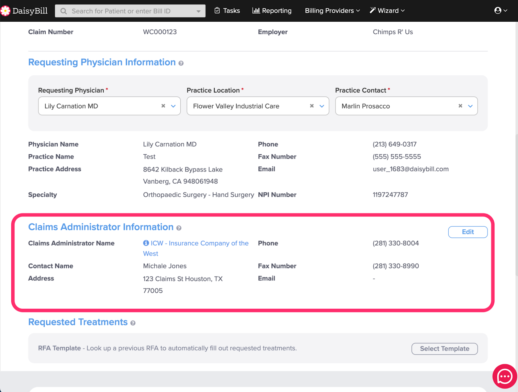Go to Tasks
Screen dimensions: 518x392
227,11
